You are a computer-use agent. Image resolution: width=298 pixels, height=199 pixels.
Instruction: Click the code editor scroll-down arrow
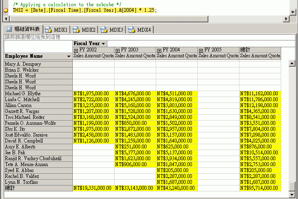click(x=293, y=12)
